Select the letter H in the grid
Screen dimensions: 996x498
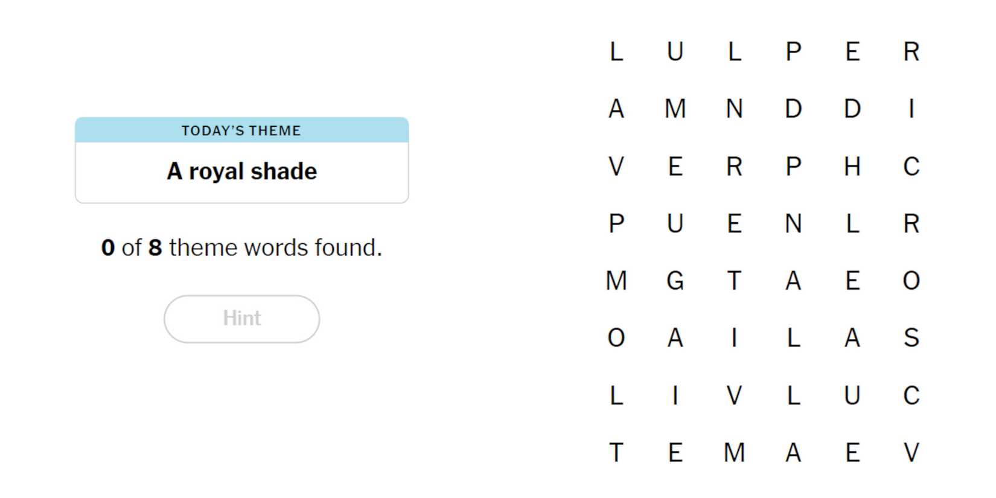pos(852,166)
